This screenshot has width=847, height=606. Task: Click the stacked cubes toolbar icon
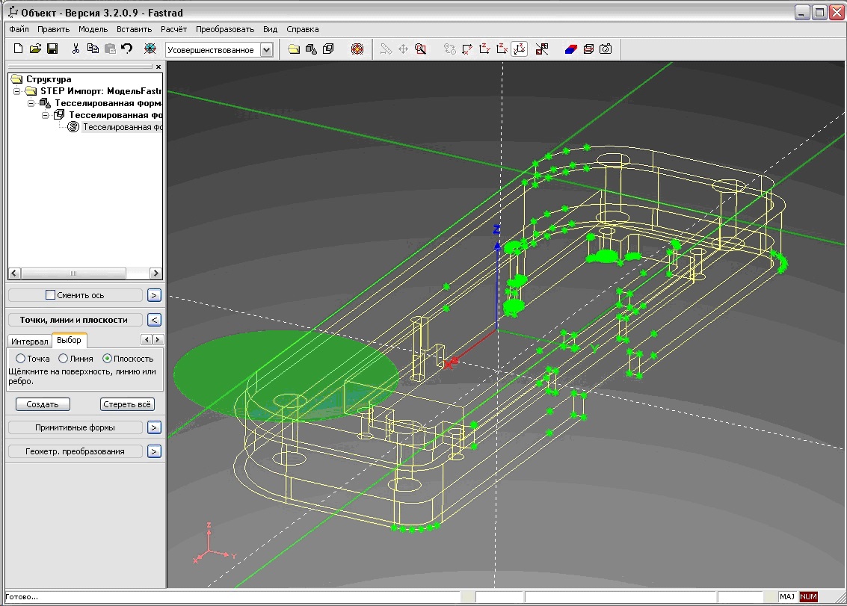point(328,49)
